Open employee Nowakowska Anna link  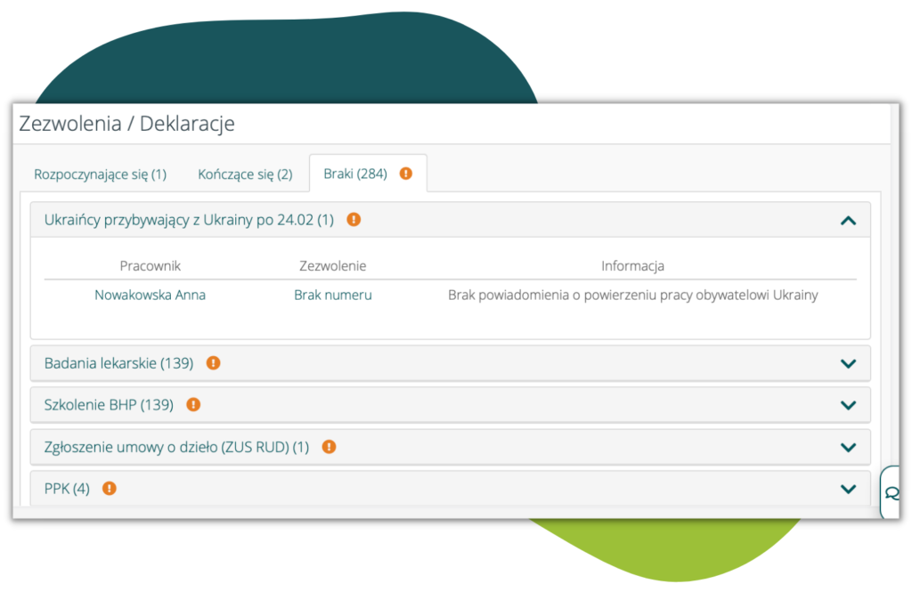click(150, 295)
